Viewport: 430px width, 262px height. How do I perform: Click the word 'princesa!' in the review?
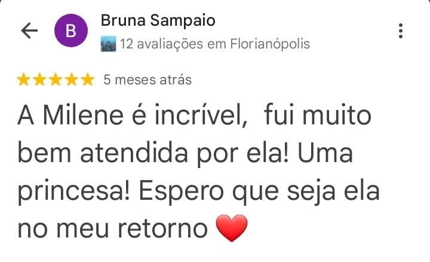click(73, 191)
